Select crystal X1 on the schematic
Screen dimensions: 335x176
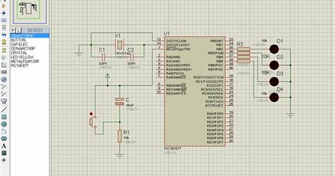click(119, 45)
